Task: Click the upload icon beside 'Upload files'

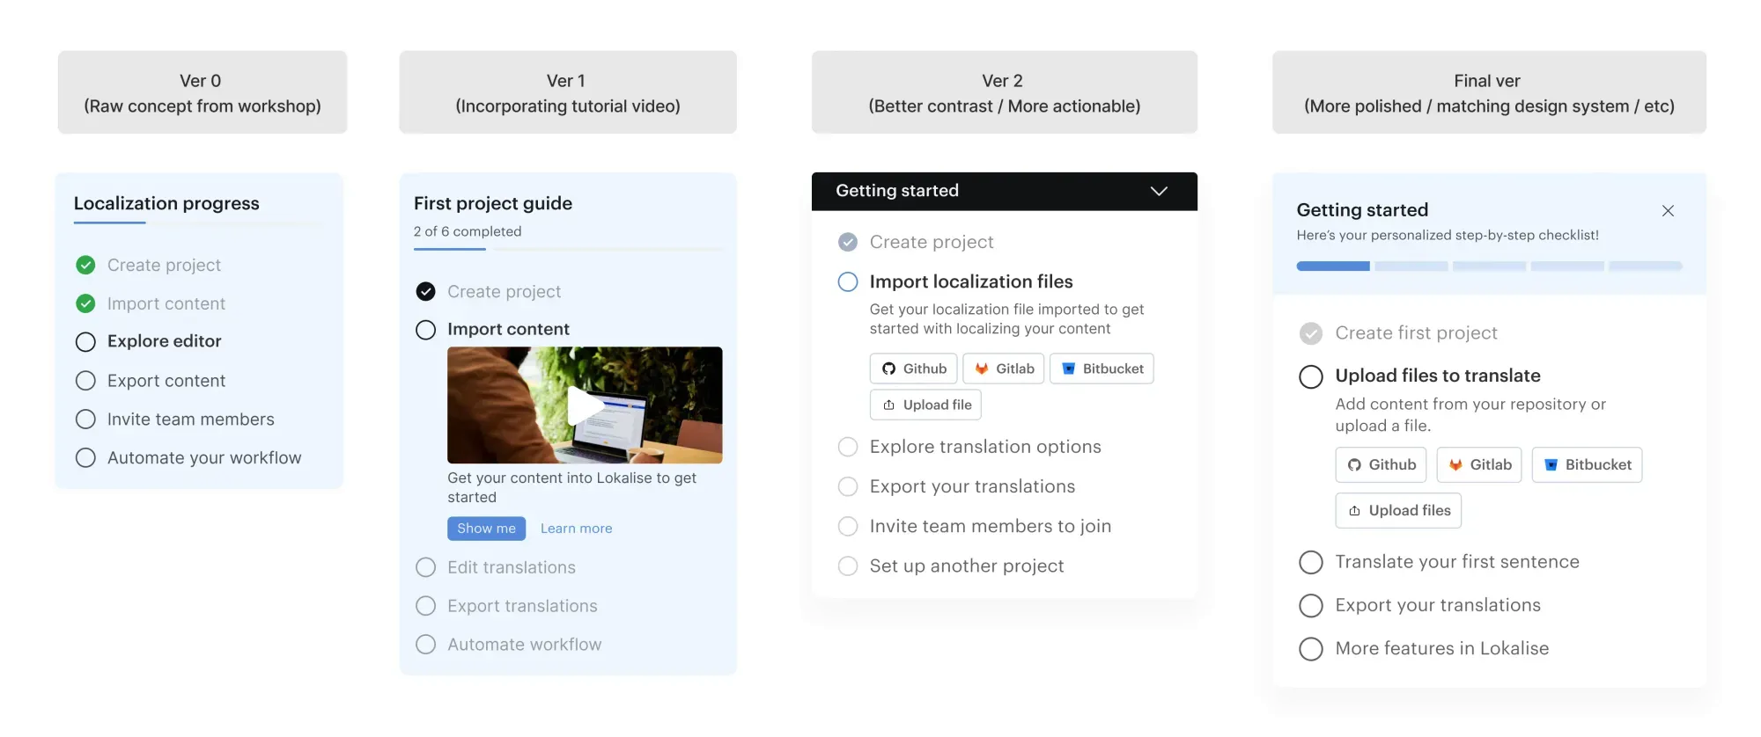Action: coord(1354,511)
